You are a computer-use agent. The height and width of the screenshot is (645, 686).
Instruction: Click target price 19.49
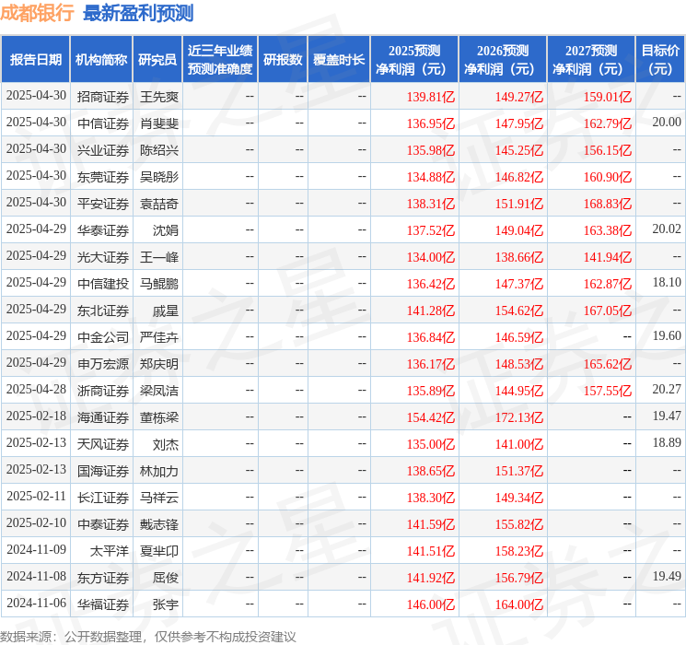[667, 576]
